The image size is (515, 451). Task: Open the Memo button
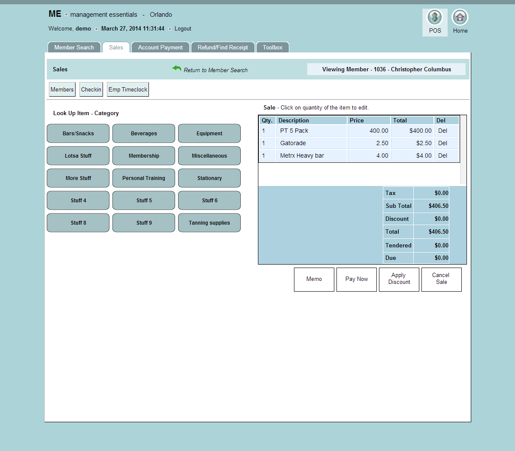pos(314,279)
